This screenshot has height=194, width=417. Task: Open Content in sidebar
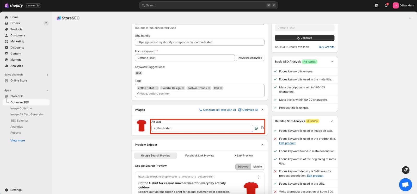pos(16,54)
